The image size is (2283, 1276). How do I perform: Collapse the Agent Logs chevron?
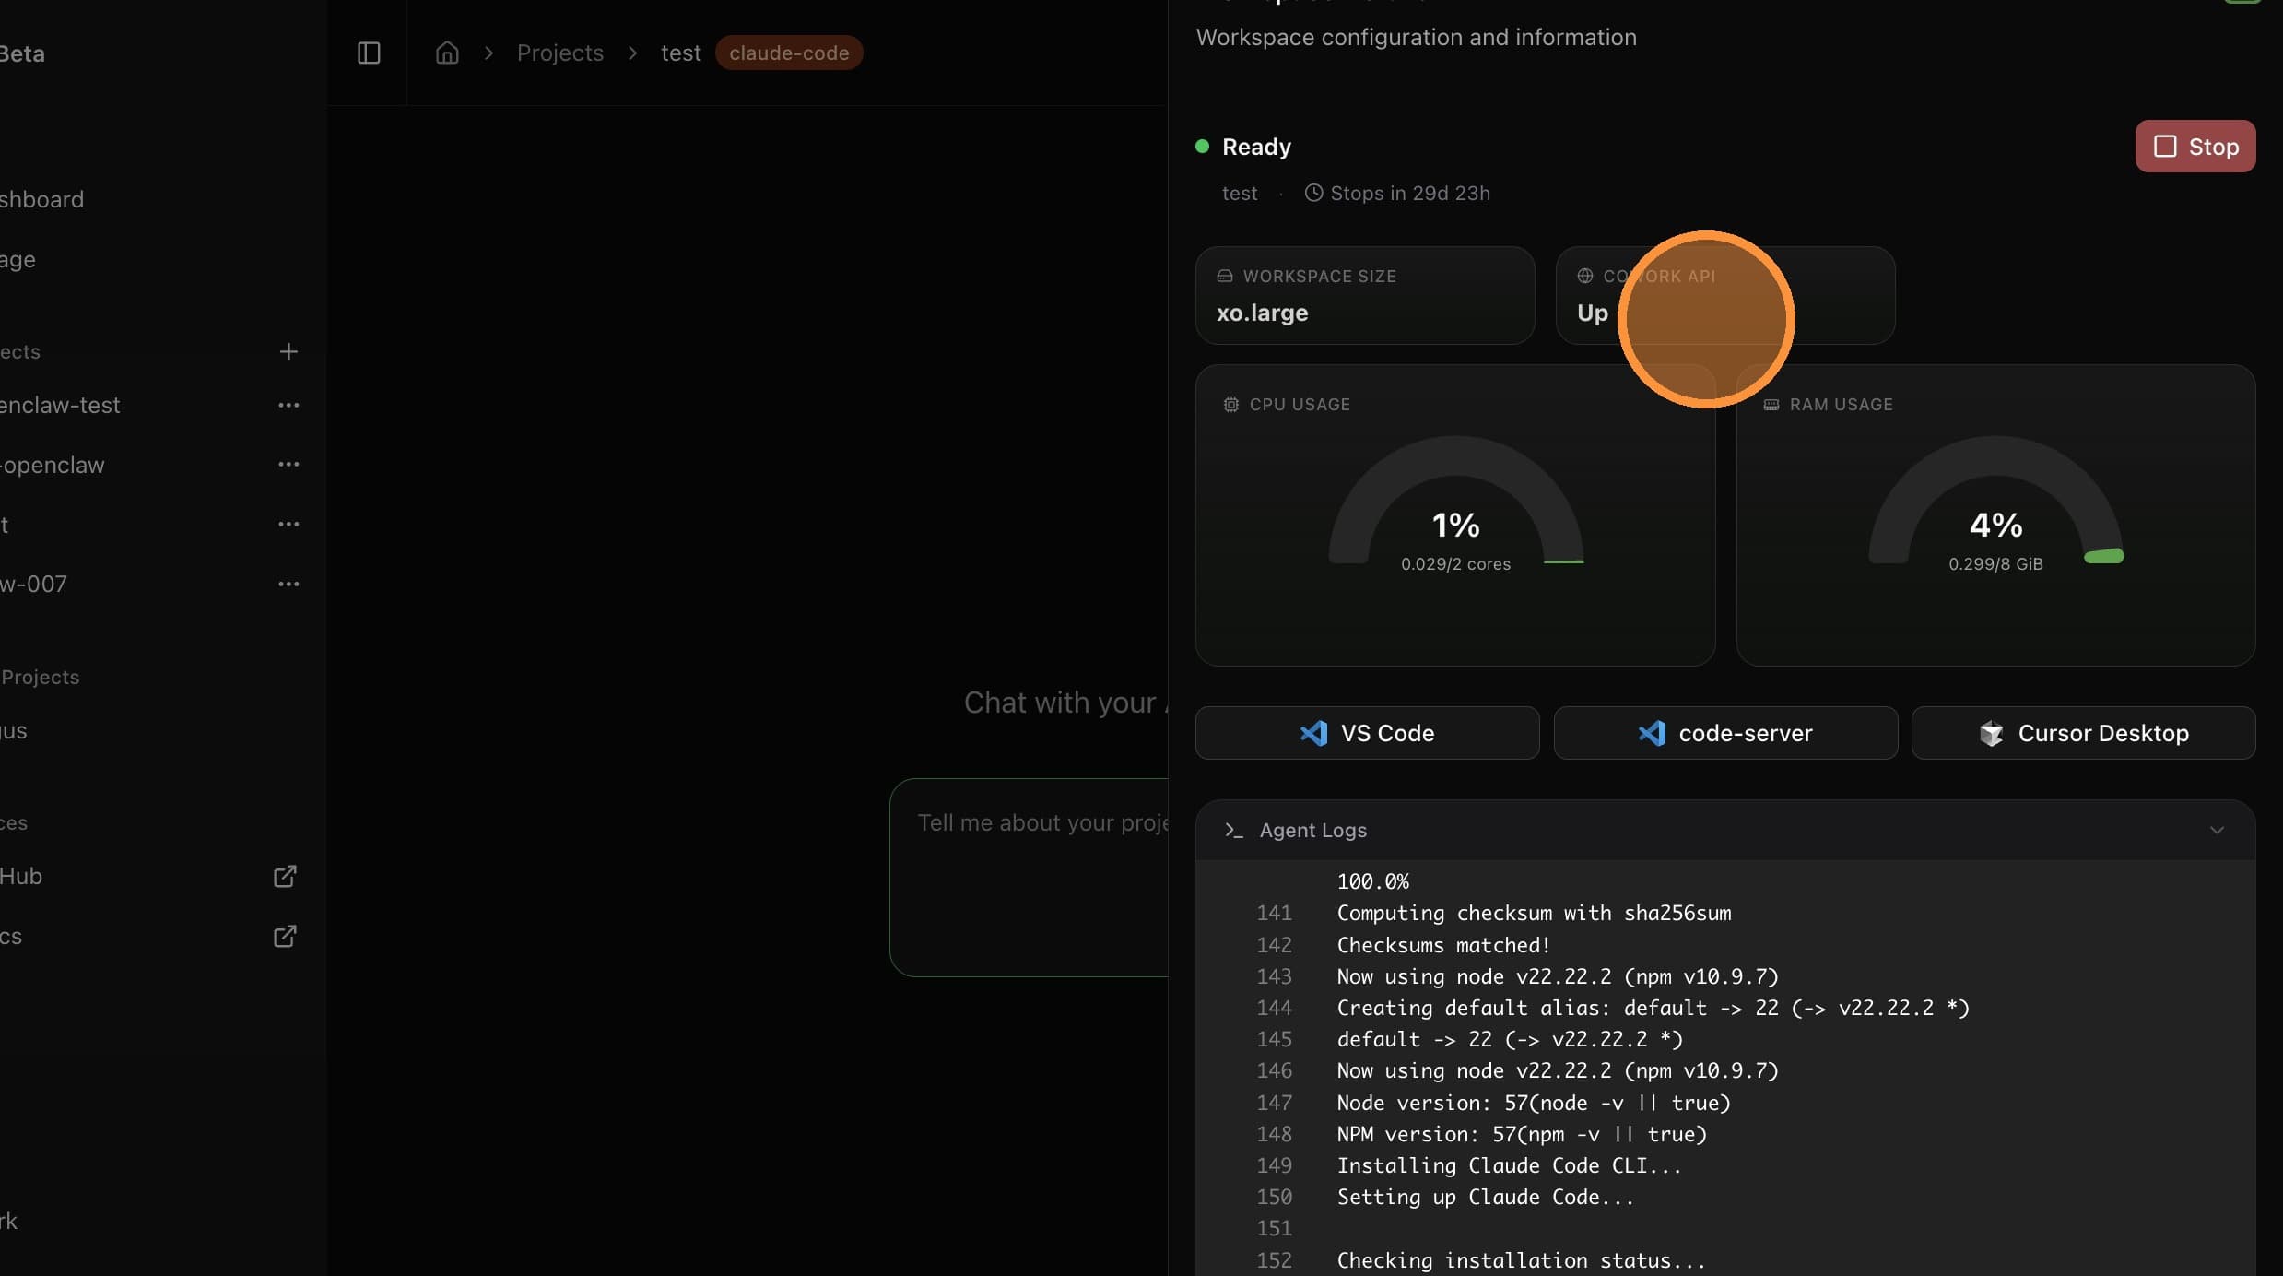pyautogui.click(x=2217, y=830)
